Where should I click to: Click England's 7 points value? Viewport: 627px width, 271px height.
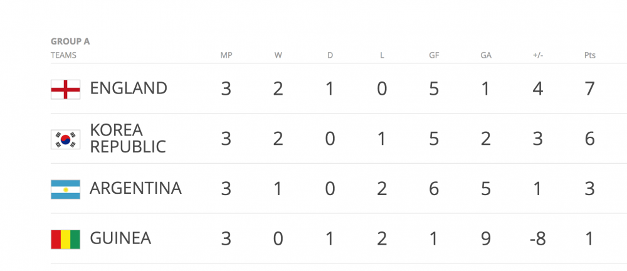tap(589, 88)
